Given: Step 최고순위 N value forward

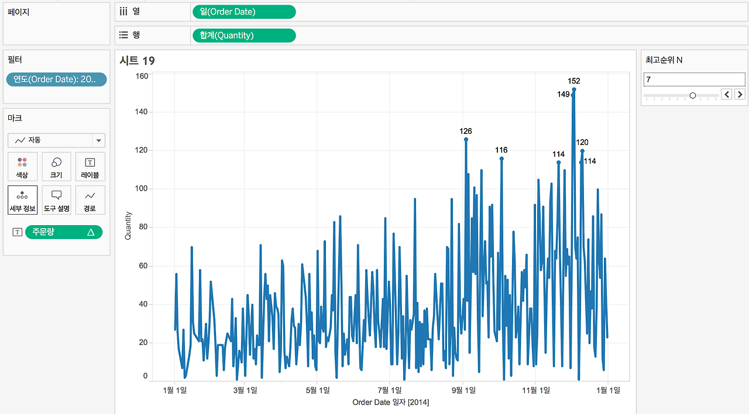Looking at the screenshot, I should (x=740, y=94).
